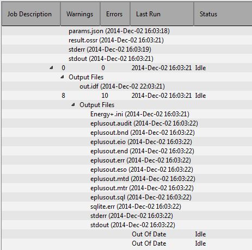
Task: Click the Last Run column header
Action: [x=162, y=14]
